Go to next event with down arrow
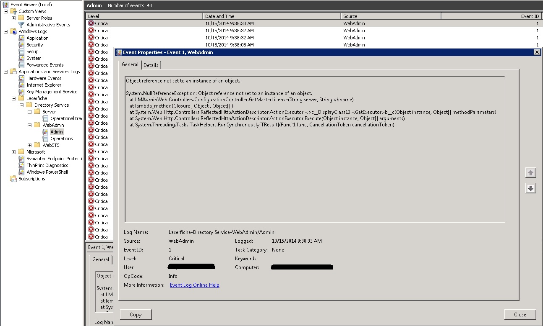The height and width of the screenshot is (326, 543). click(x=530, y=188)
